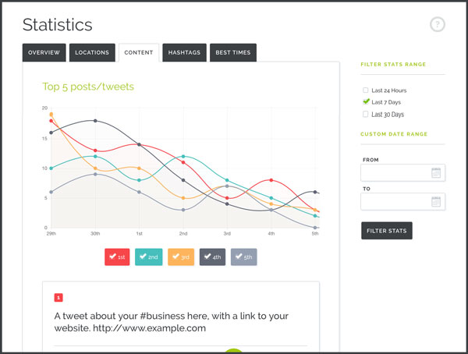Open the FROM date calendar icon
468x354 pixels.
(x=436, y=172)
